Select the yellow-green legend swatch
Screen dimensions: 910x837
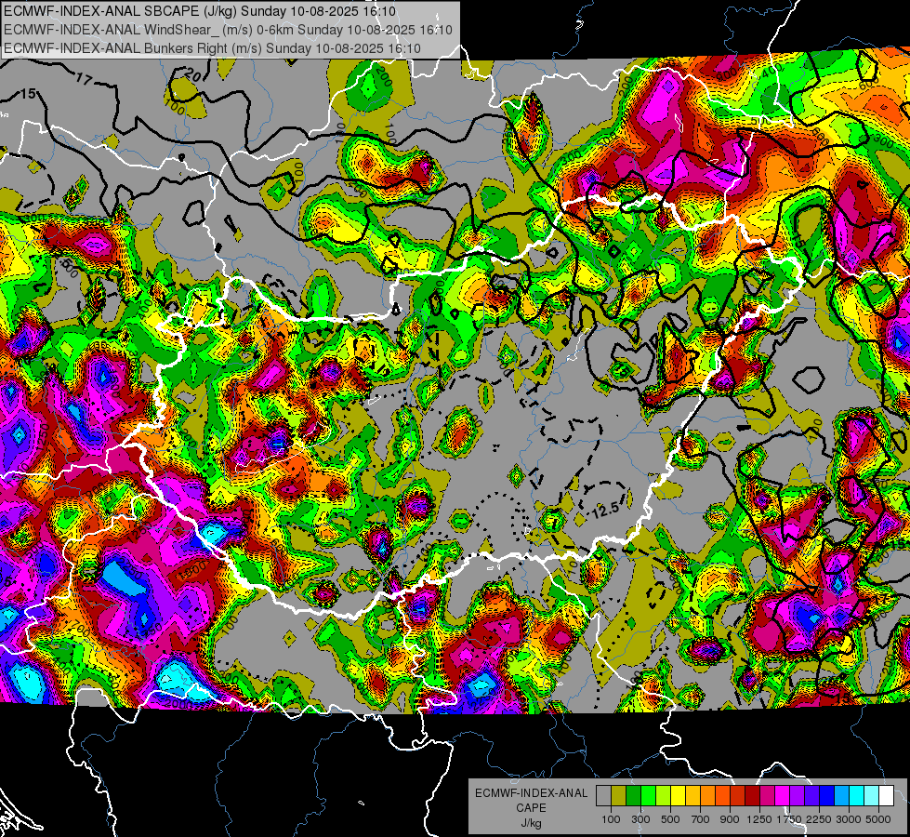(x=663, y=795)
